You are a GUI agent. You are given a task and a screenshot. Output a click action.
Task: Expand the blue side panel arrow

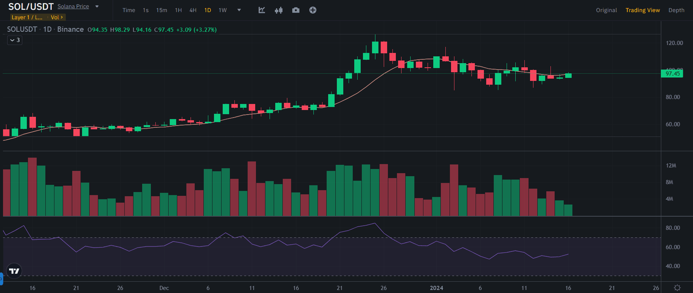click(1, 279)
